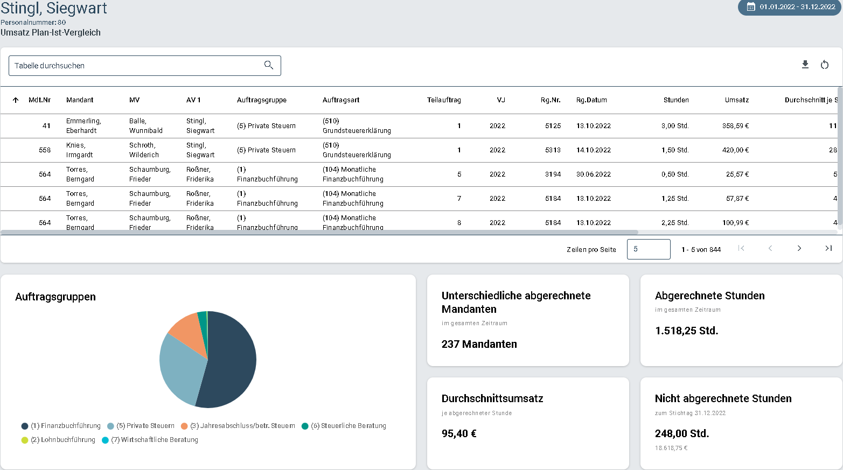Toggle Private Steuern legend entry

[x=141, y=426]
